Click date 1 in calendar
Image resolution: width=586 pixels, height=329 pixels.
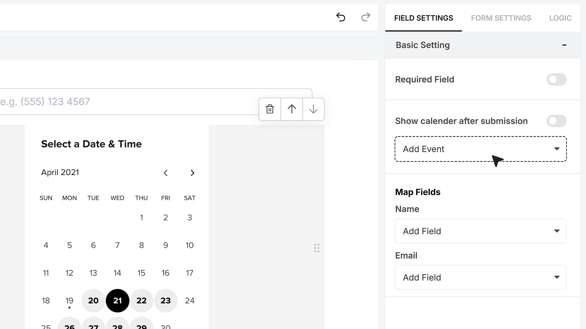point(142,218)
